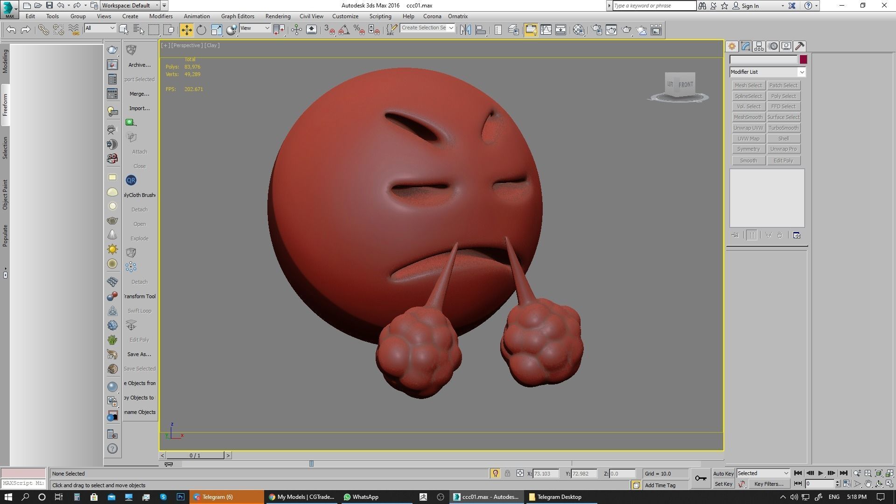
Task: Click the FRONT face of the ViewCube
Action: [x=686, y=84]
